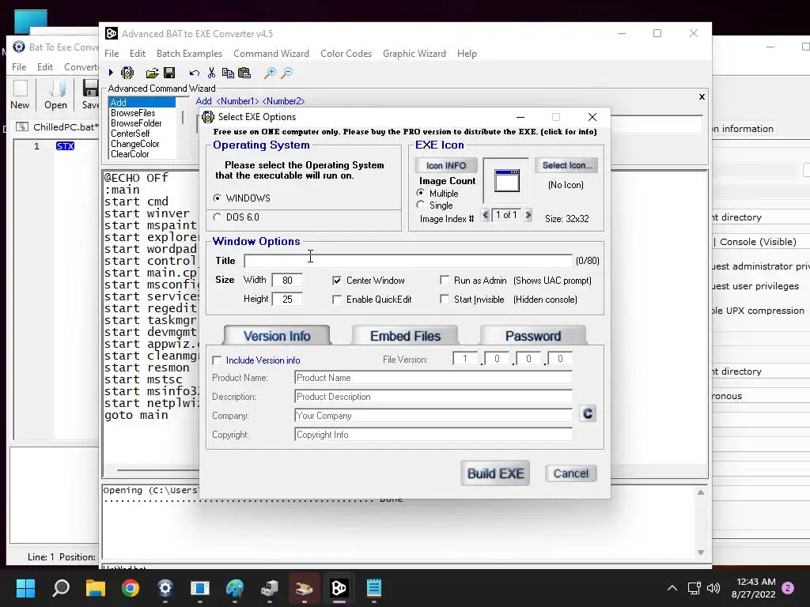Select Multiple image count radio

coord(421,193)
